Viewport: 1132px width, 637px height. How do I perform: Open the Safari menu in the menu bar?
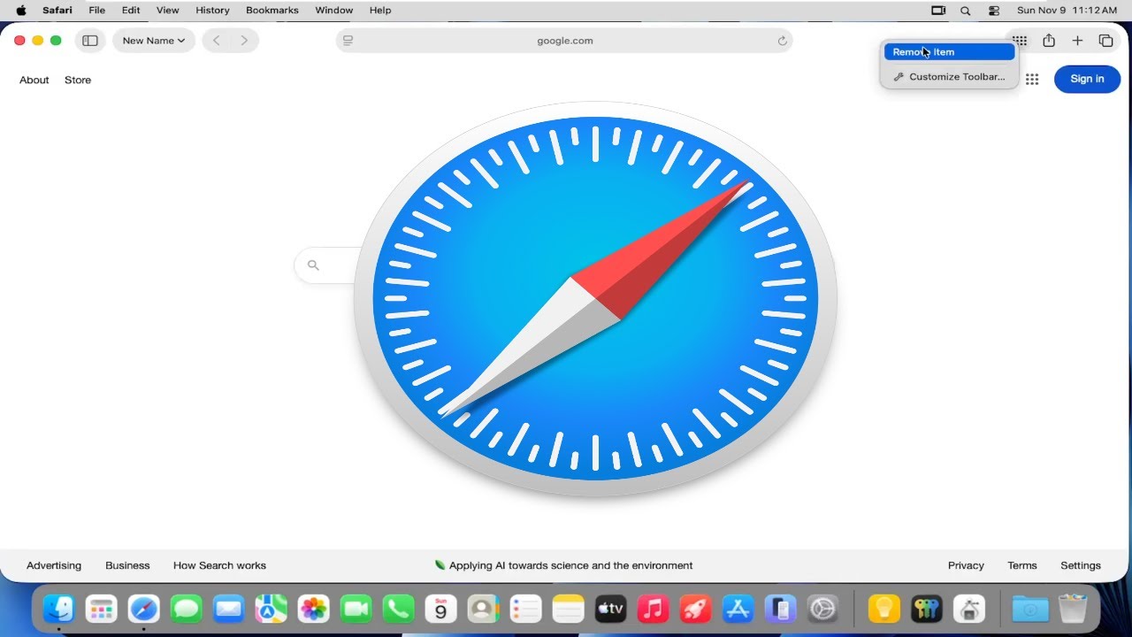(x=57, y=11)
